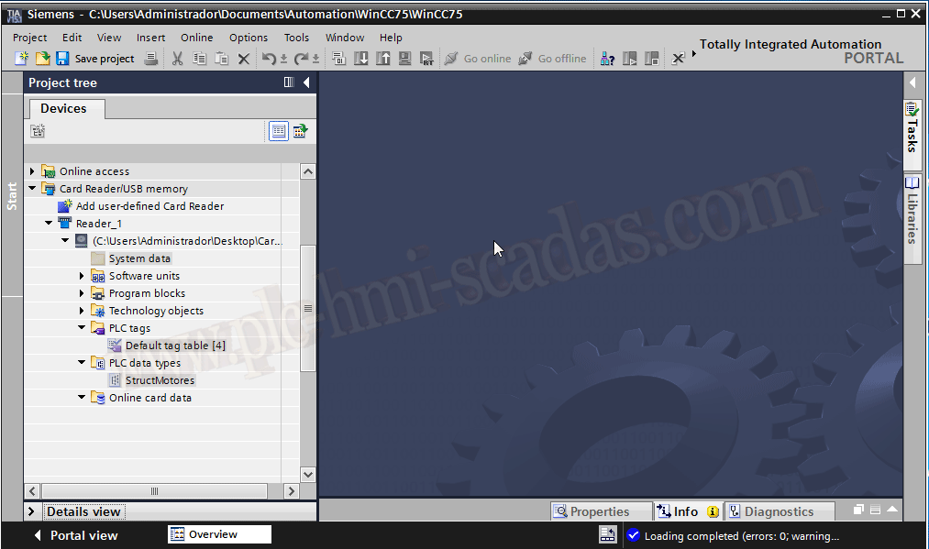
Task: Open the Options menu
Action: tap(249, 38)
